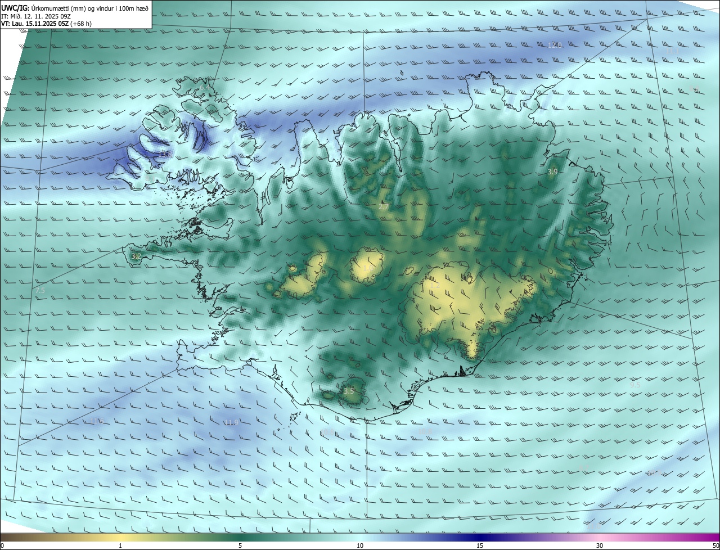This screenshot has height=550, width=720.
Task: Click the title 'Úrkomumætti (mm) og vindur i 100m hæð'
Action: 89,7
